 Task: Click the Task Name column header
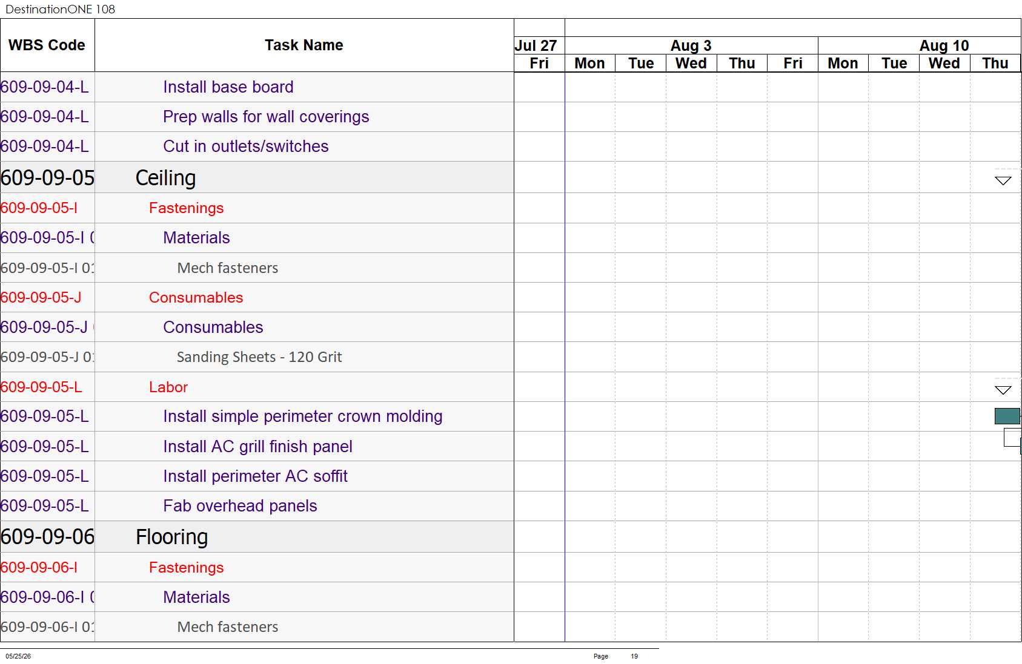coord(304,45)
